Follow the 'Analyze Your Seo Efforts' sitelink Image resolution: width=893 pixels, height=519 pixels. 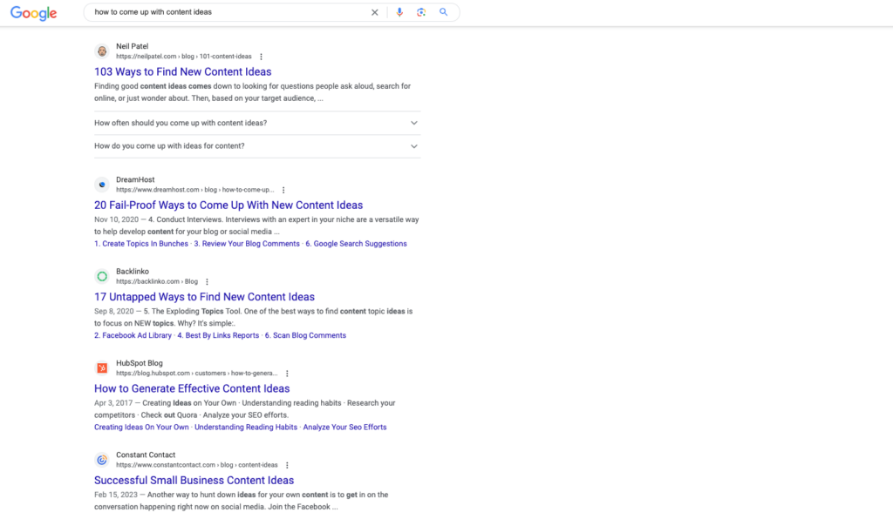coord(344,428)
